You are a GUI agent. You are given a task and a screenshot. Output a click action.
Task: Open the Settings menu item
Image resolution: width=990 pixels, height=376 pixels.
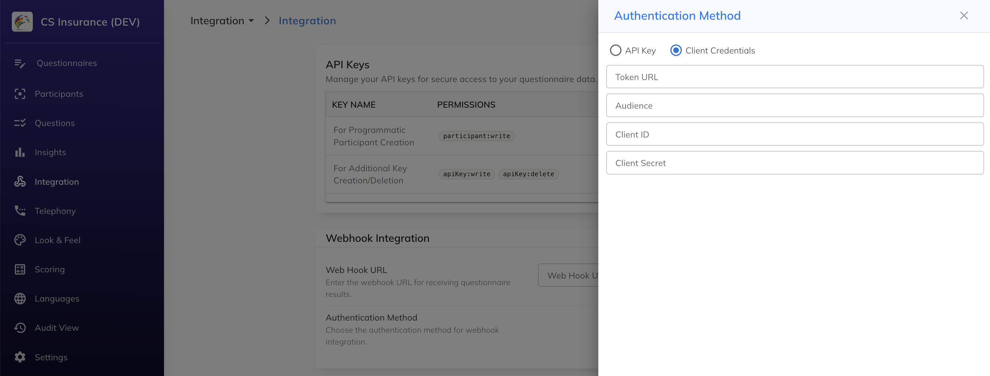pos(51,357)
